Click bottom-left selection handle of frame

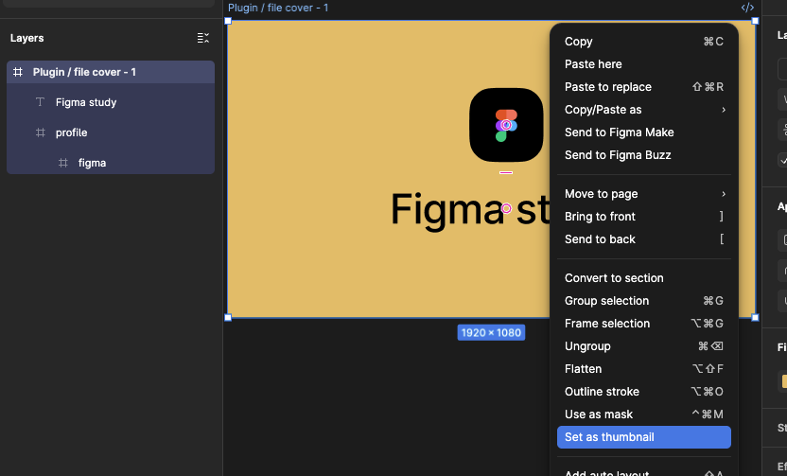click(228, 317)
